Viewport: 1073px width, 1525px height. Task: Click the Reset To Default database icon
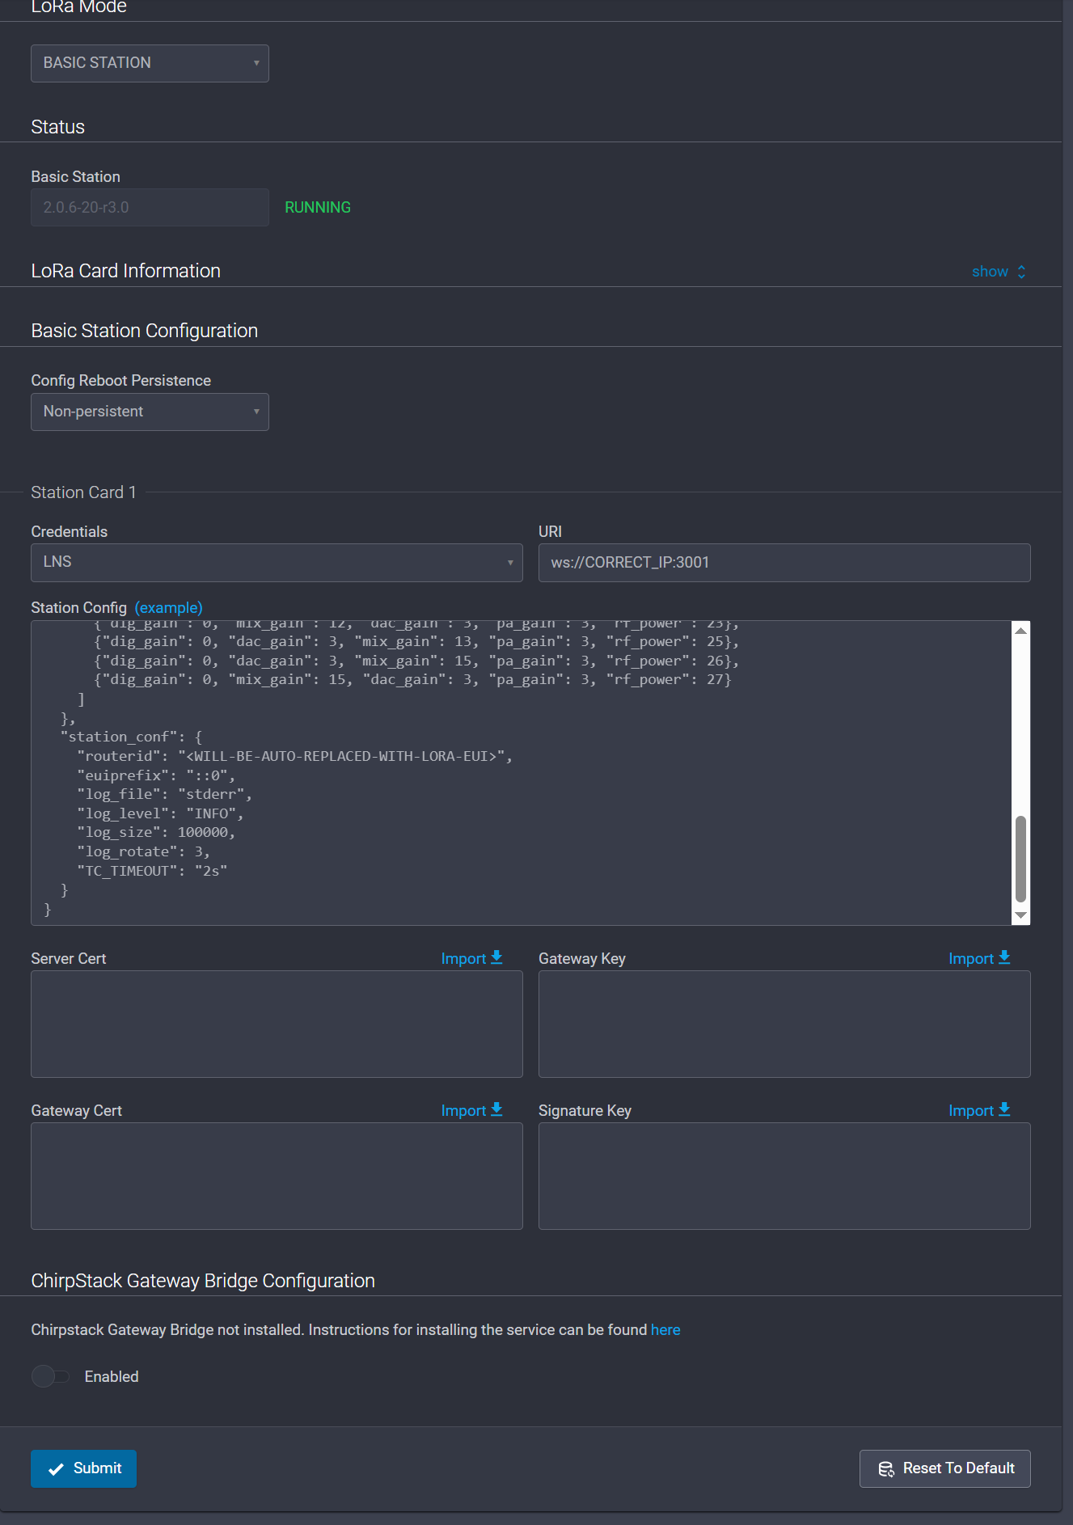click(886, 1468)
